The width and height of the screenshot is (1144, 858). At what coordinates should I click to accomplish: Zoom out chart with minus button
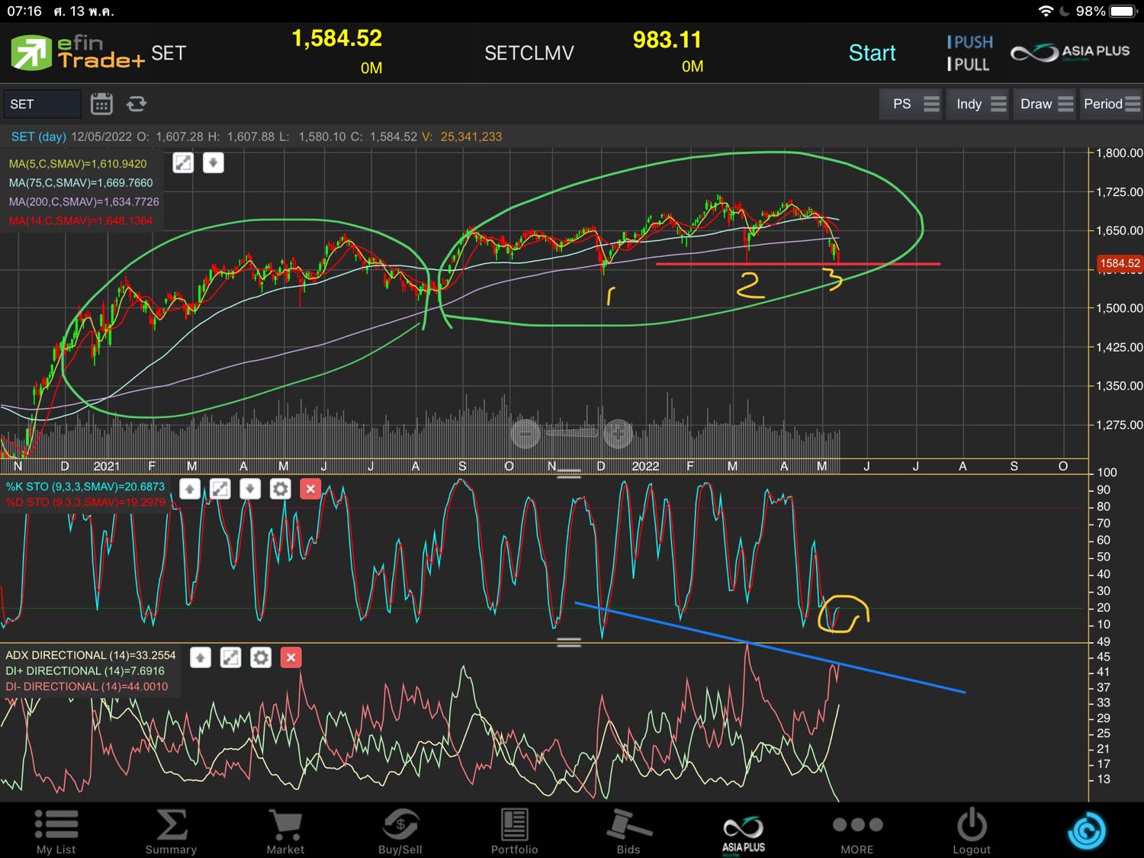[525, 434]
